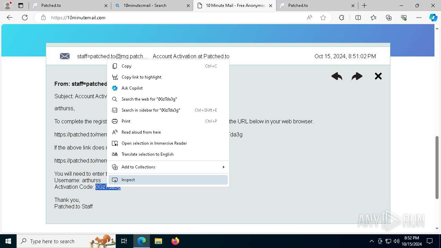The width and height of the screenshot is (441, 248).
Task: Switch to first Patched.to tab
Action: (x=69, y=6)
